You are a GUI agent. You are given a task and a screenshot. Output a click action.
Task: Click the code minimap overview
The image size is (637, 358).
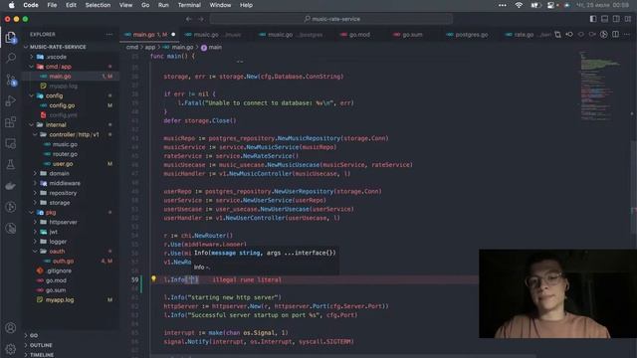click(x=600, y=88)
